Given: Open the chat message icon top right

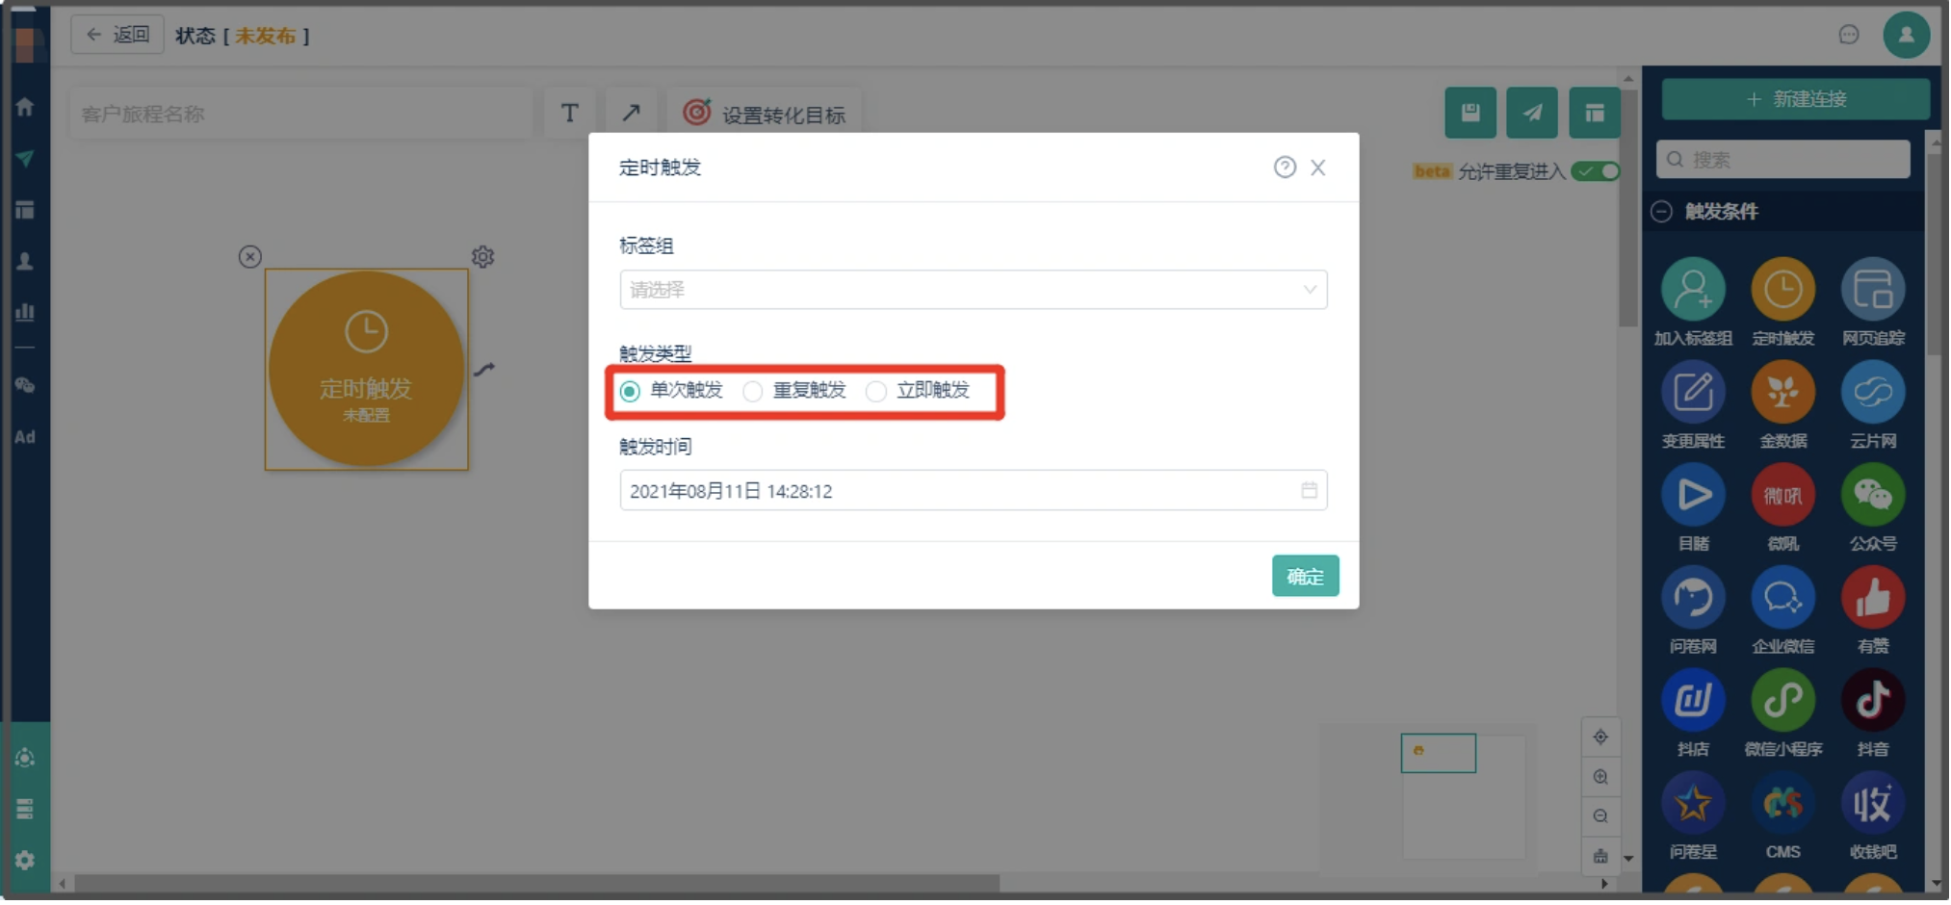Looking at the screenshot, I should pos(1851,35).
